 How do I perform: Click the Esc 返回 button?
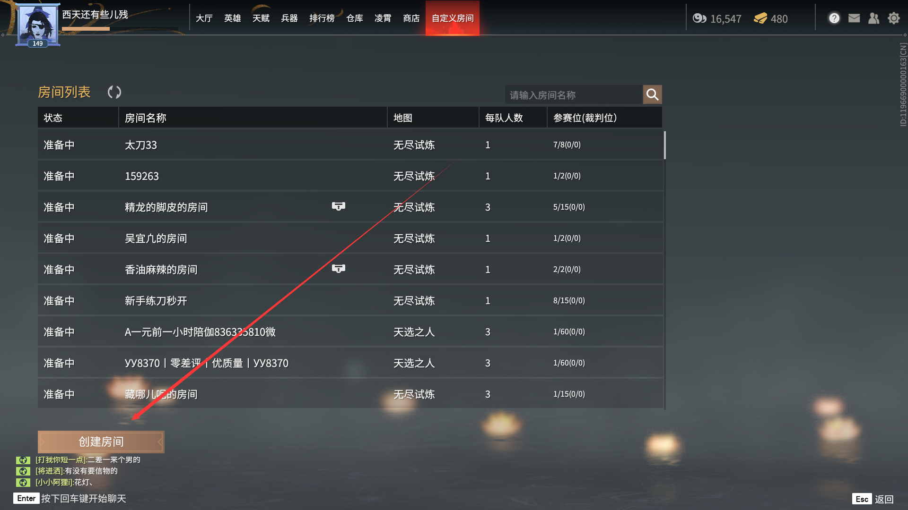click(873, 499)
